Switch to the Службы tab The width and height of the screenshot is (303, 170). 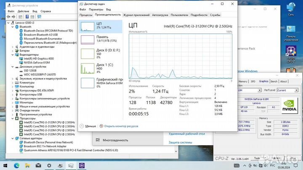(215, 15)
